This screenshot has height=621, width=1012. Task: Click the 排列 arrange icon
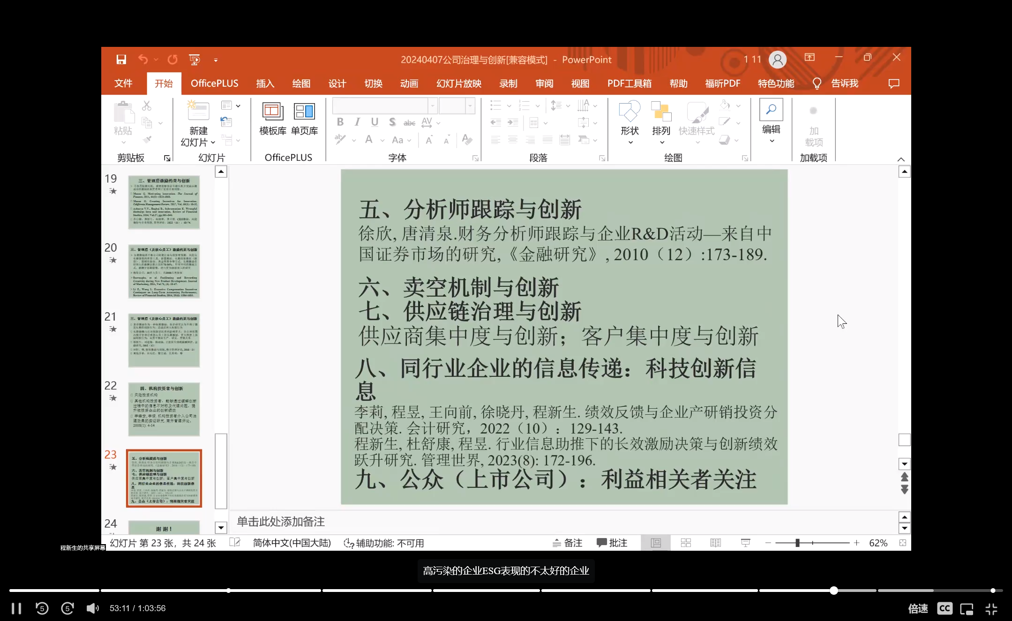(661, 112)
